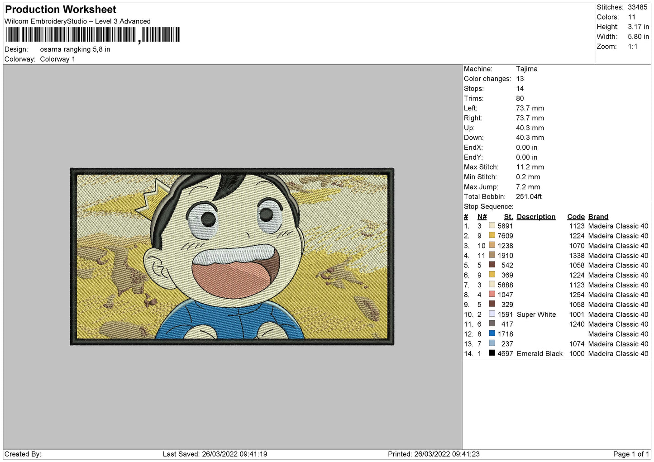This screenshot has height=462, width=654.
Task: Select thread code "1254"
Action: (x=577, y=295)
